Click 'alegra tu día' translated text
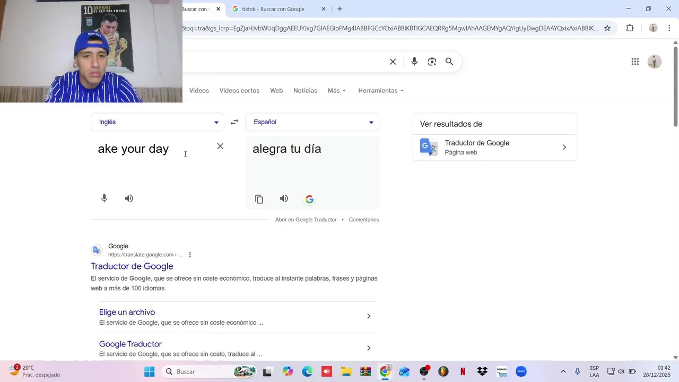Screen dimensions: 679x382 pos(286,149)
